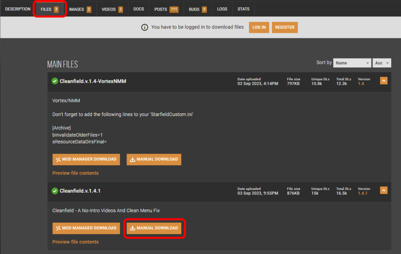Click the [Archive] line

61,128
